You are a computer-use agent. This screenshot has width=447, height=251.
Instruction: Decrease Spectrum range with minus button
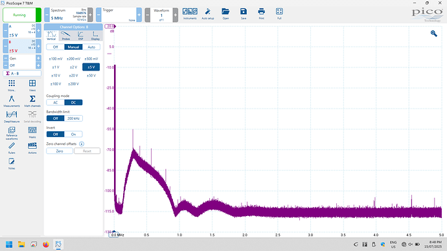coord(47,15)
